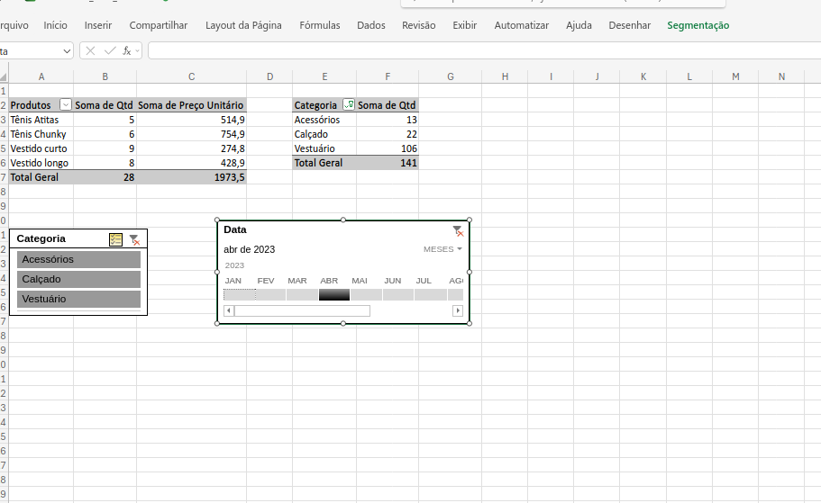This screenshot has width=821, height=503.
Task: Select Calçado in Categoria slicer
Action: point(78,279)
